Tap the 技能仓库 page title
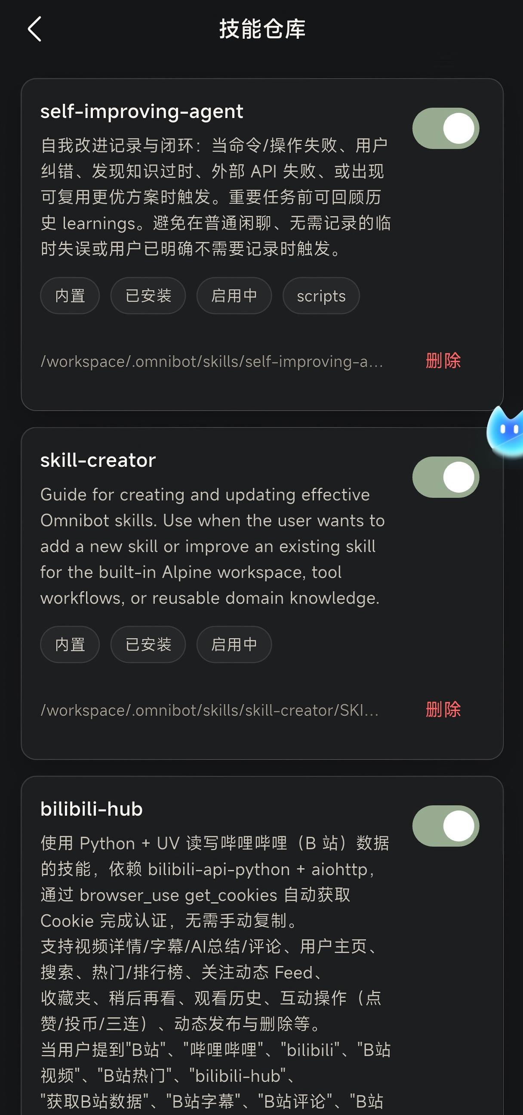 (262, 29)
